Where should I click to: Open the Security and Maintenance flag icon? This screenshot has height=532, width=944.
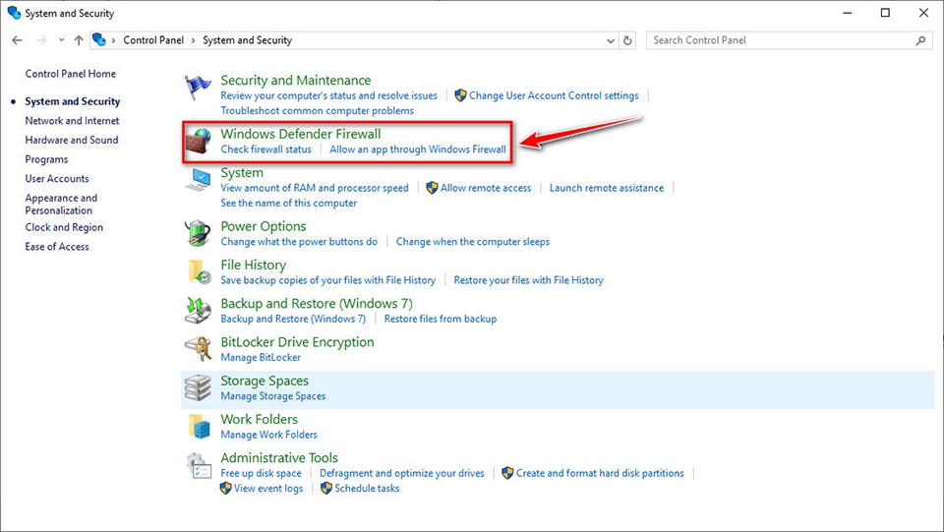click(198, 88)
